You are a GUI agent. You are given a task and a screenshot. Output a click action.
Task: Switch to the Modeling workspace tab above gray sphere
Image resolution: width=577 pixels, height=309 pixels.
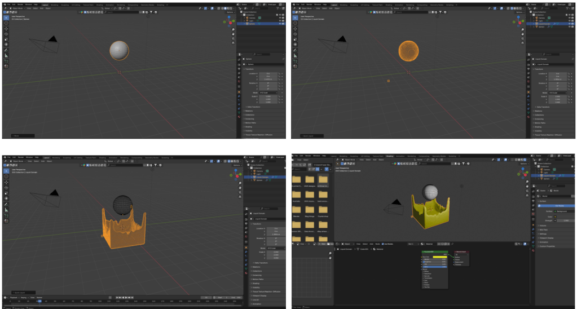click(x=55, y=4)
